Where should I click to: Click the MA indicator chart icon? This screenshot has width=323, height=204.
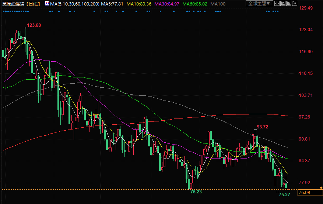(47, 4)
